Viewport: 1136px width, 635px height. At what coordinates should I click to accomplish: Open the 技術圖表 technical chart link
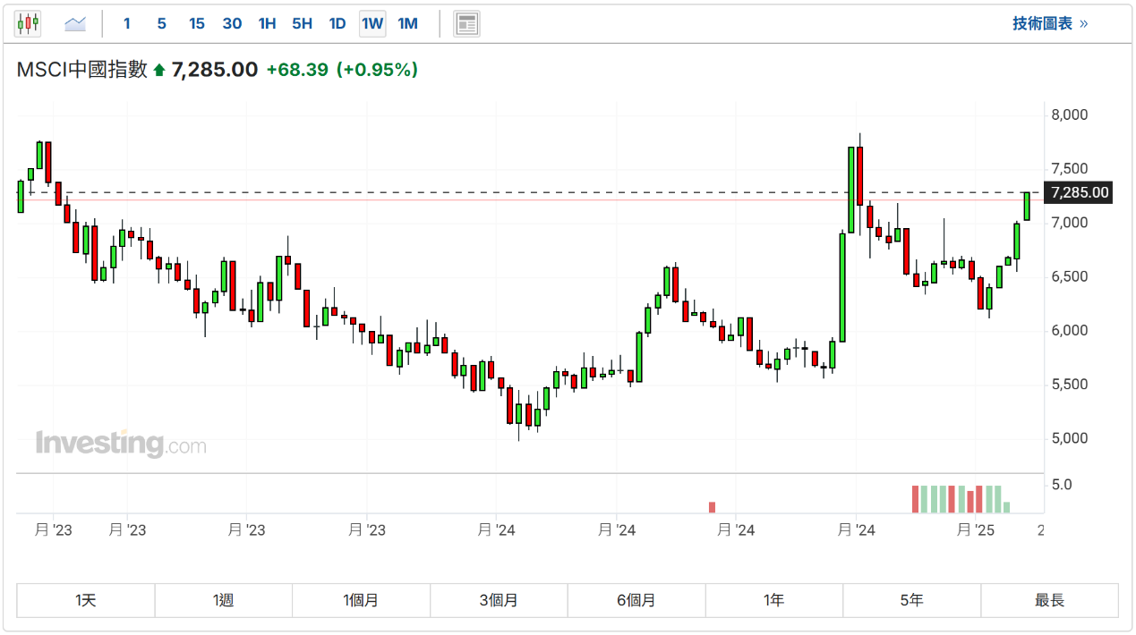click(x=1050, y=24)
